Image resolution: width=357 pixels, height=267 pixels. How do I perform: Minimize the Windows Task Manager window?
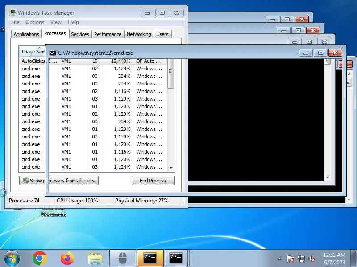(x=147, y=13)
